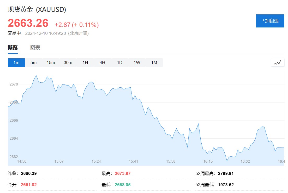The height and width of the screenshot is (193, 288).
Task: Click the line chart style icon
Action: 278,63
